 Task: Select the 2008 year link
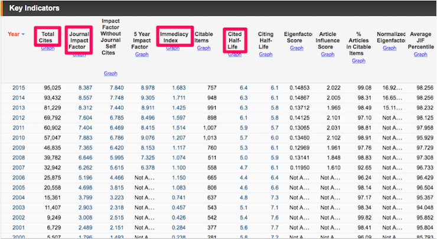tap(18, 158)
